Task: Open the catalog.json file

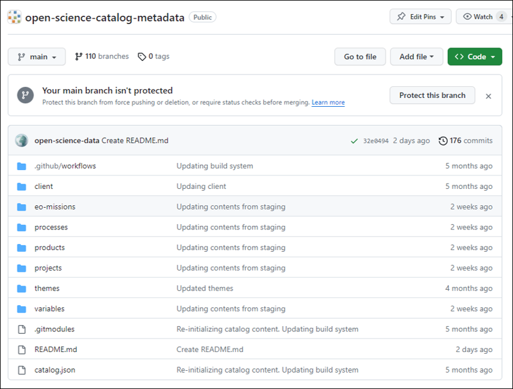Action: [55, 370]
